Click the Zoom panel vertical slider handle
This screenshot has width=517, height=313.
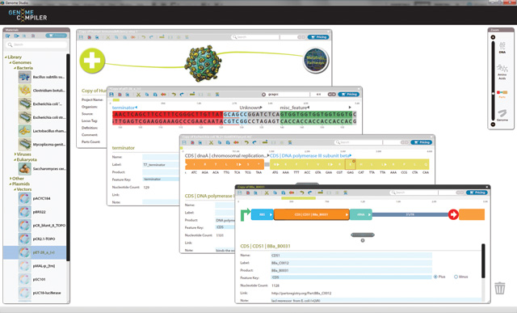[493, 94]
